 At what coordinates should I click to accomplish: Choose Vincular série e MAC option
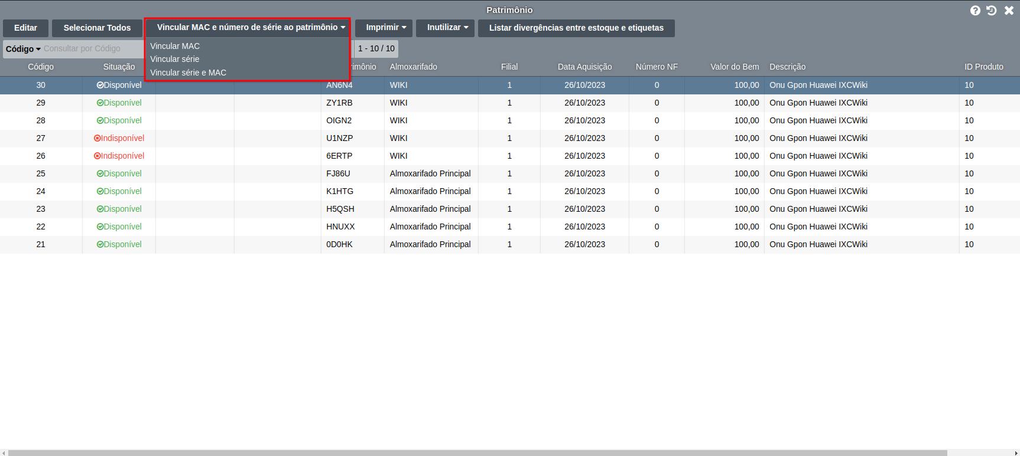(x=188, y=73)
